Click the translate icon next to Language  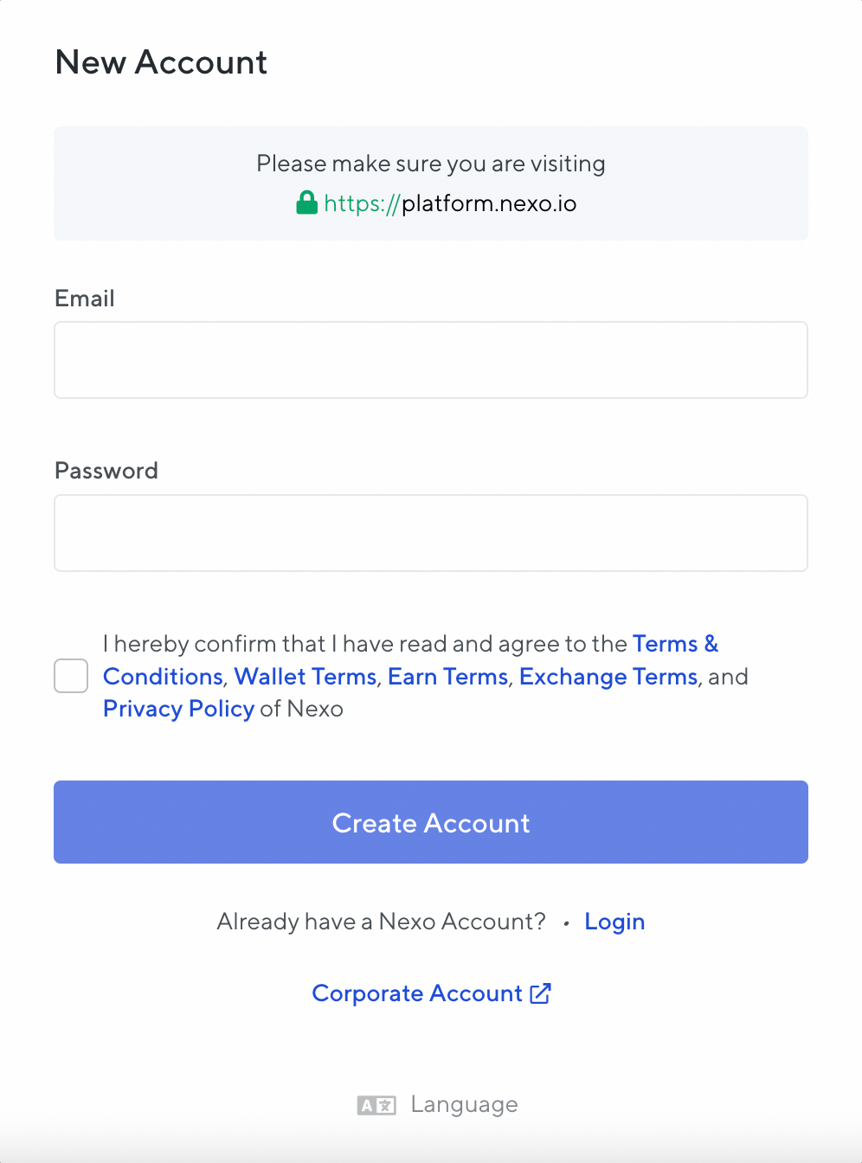point(376,1105)
